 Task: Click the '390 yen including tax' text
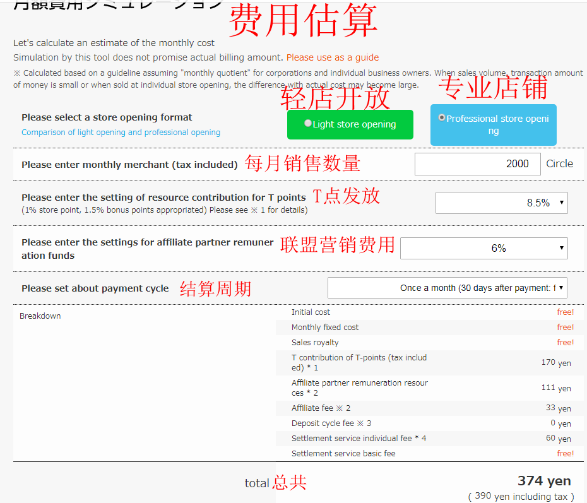click(521, 497)
